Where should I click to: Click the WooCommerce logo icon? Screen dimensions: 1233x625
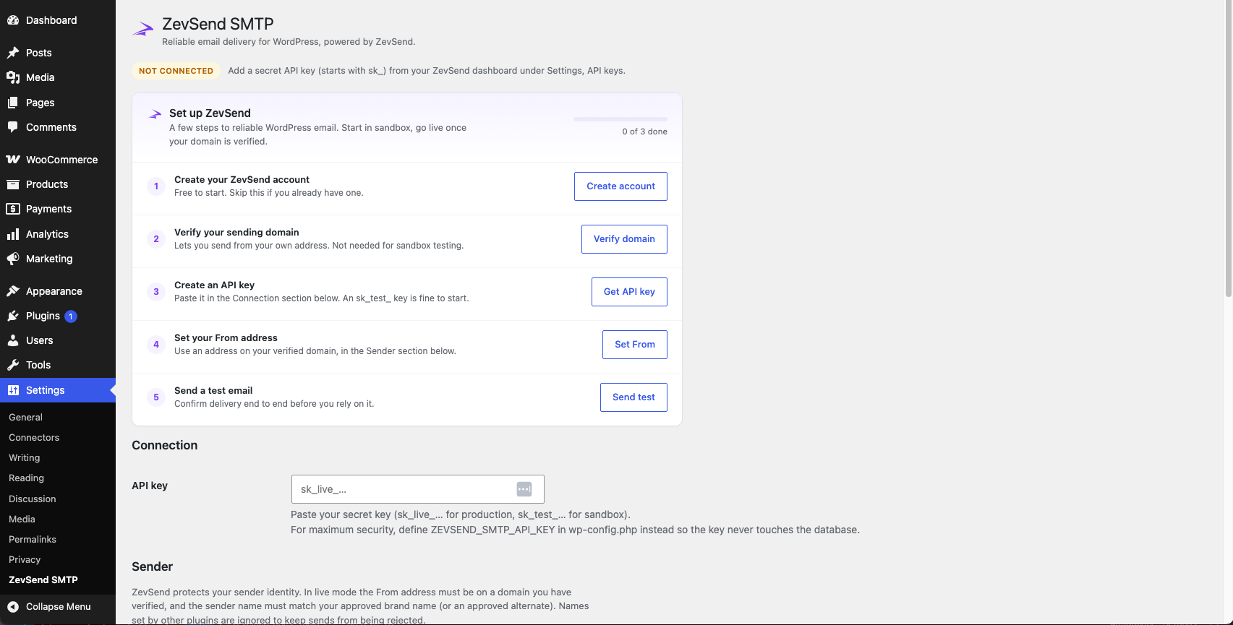point(13,160)
